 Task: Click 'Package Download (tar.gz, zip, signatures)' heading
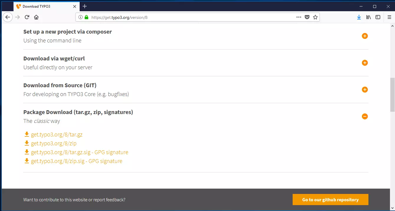[78, 112]
